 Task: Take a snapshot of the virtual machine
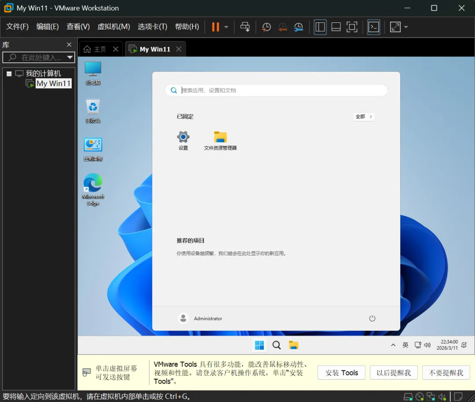[x=266, y=27]
